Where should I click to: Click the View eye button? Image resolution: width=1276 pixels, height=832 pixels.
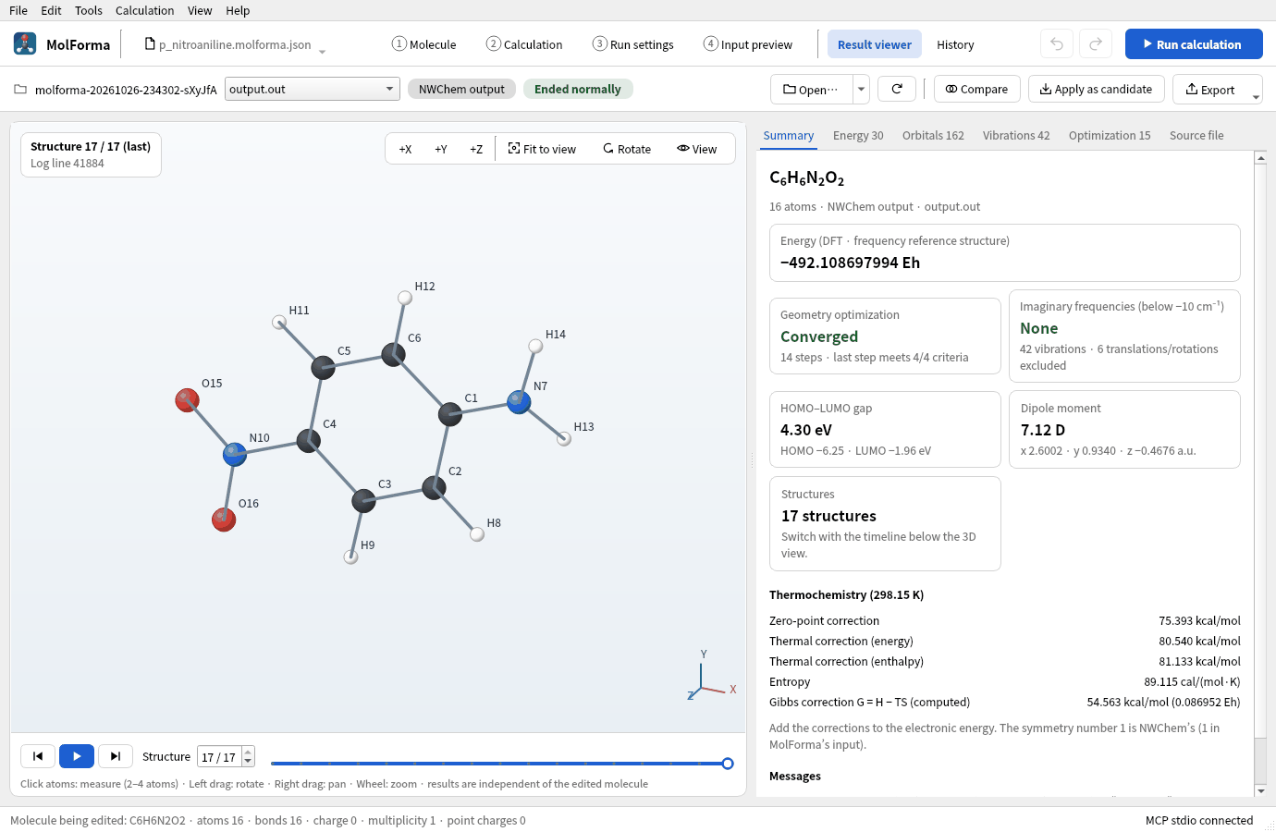tap(697, 149)
